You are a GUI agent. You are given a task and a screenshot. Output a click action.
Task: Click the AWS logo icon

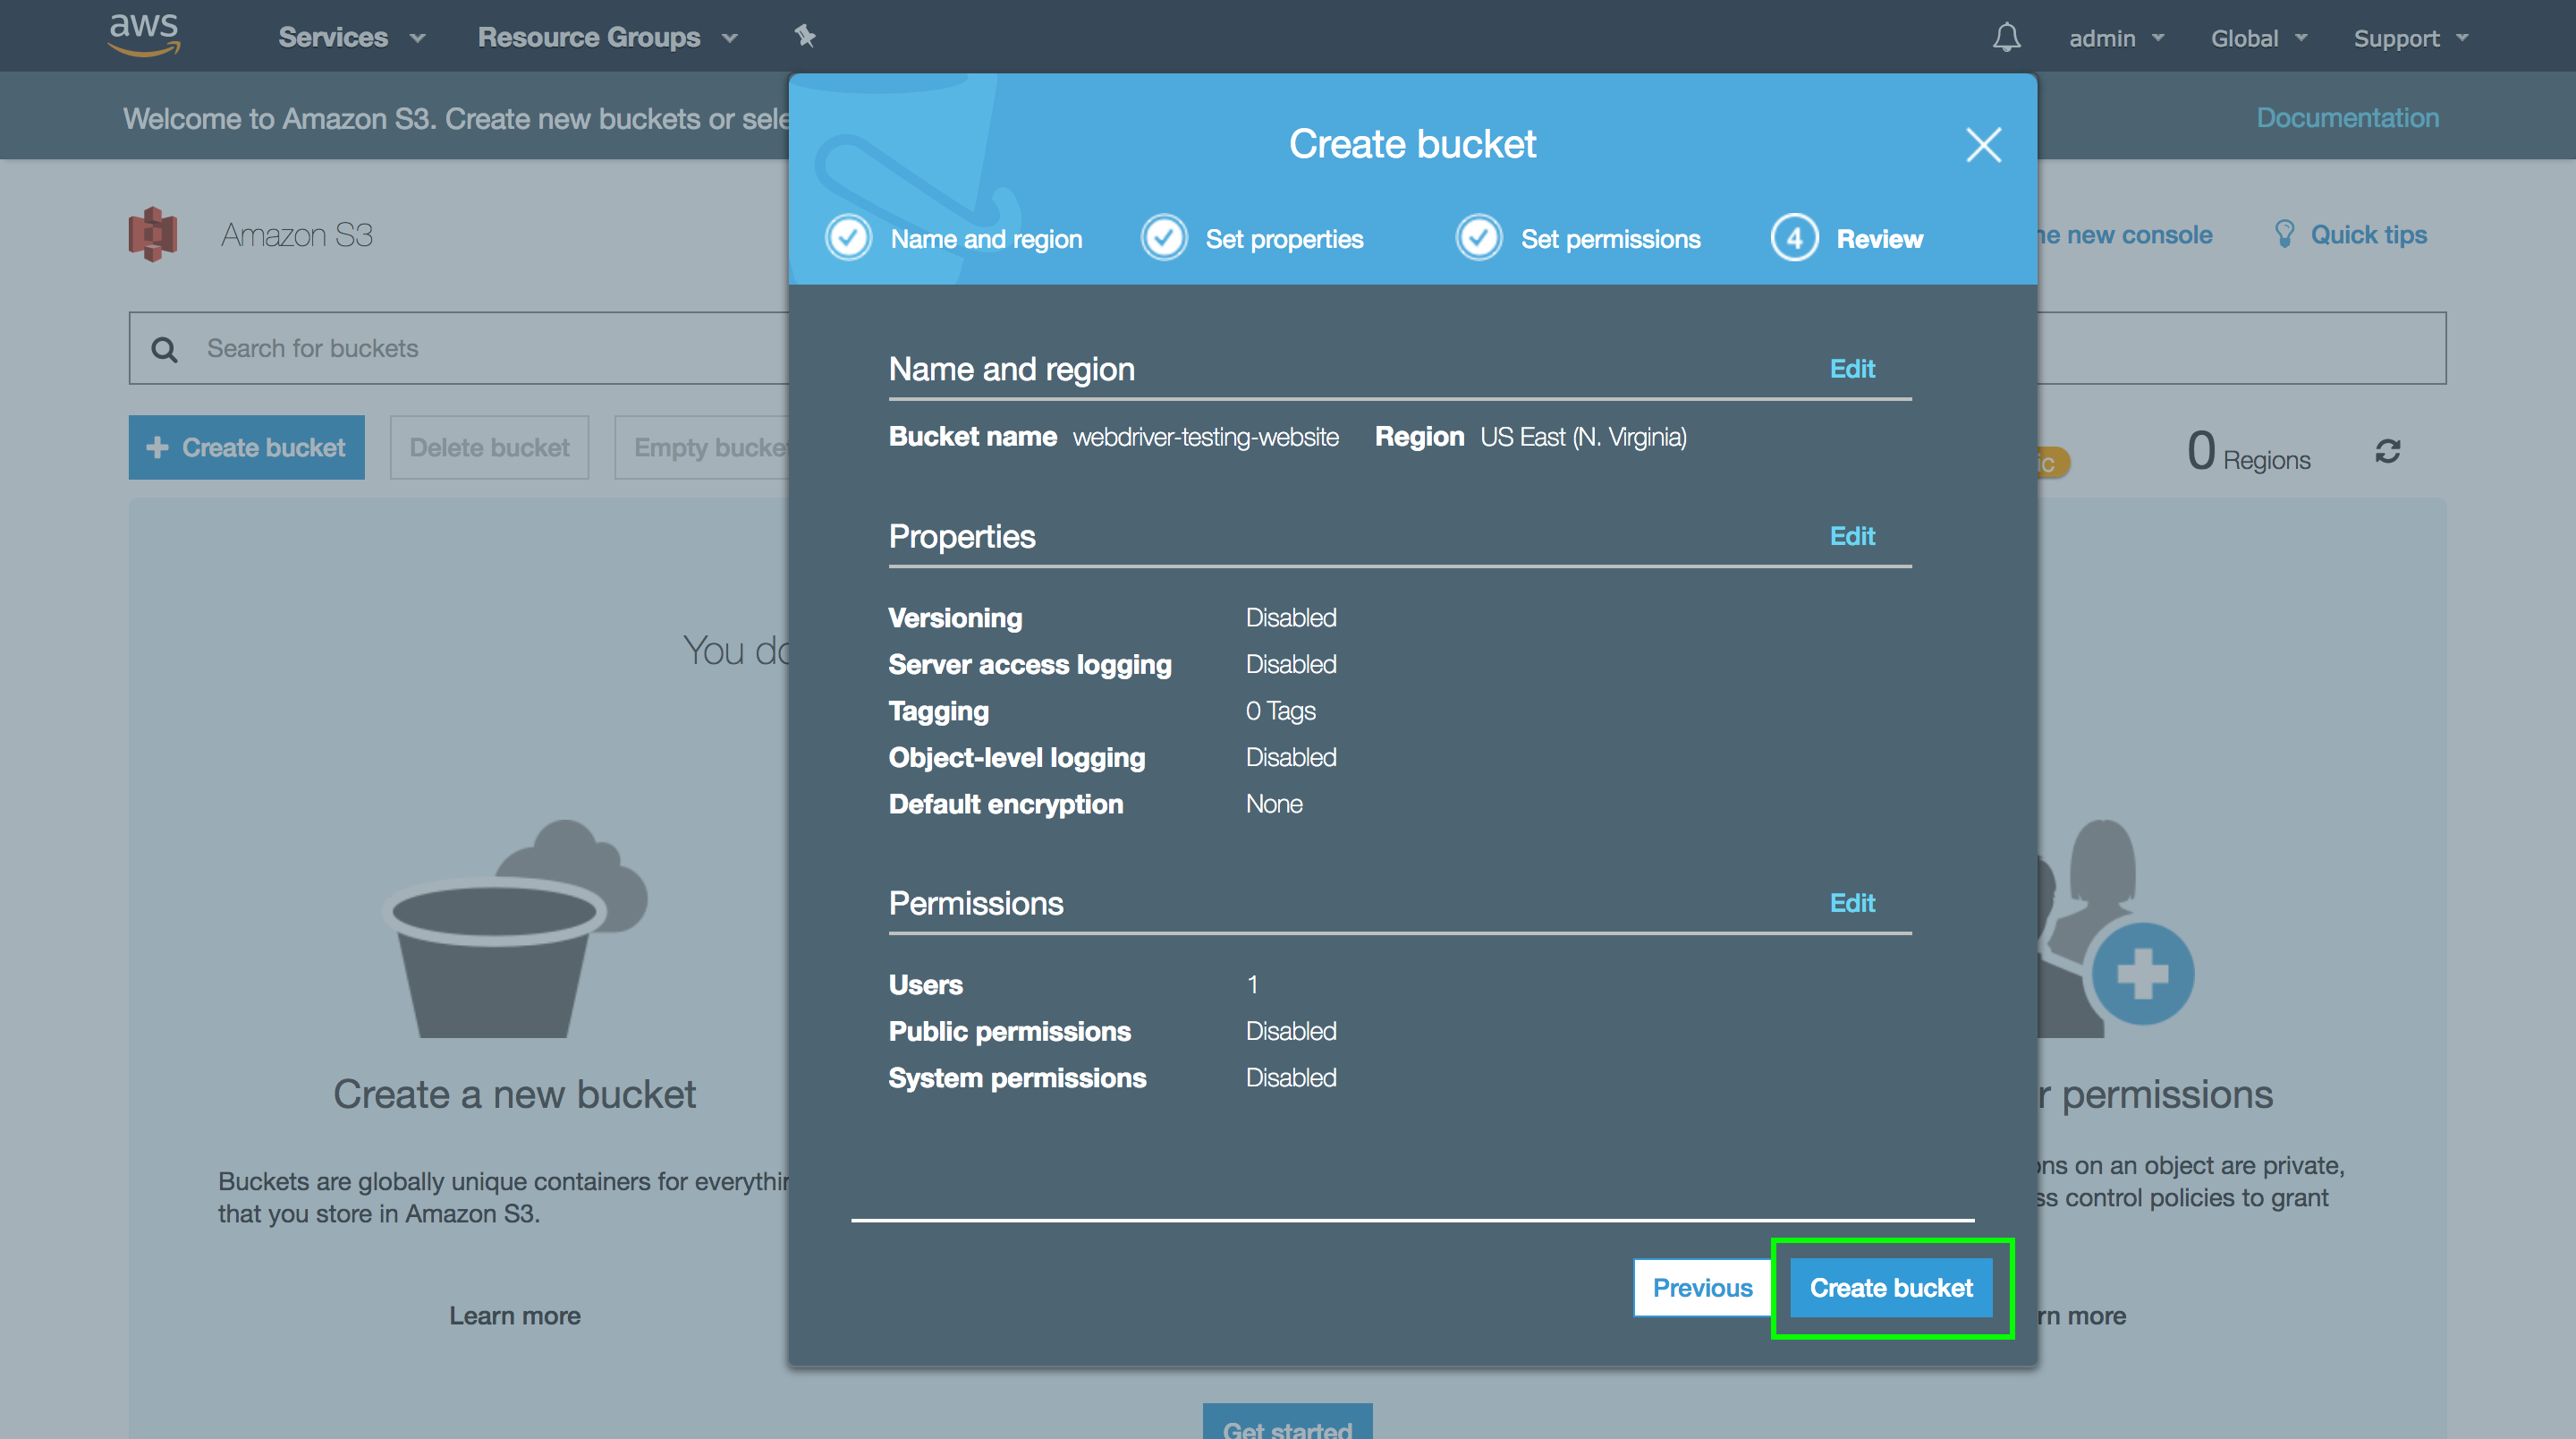144,34
